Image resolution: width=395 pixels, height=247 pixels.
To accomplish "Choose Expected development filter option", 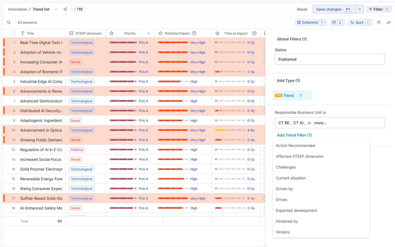I will [321, 210].
